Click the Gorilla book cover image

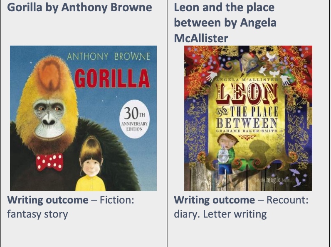pyautogui.click(x=83, y=118)
